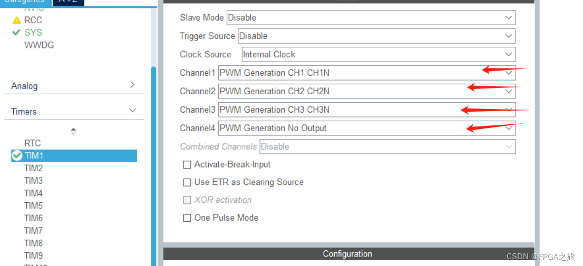The image size is (583, 266).
Task: Click the sort arrows above RTC
Action: (x=73, y=131)
